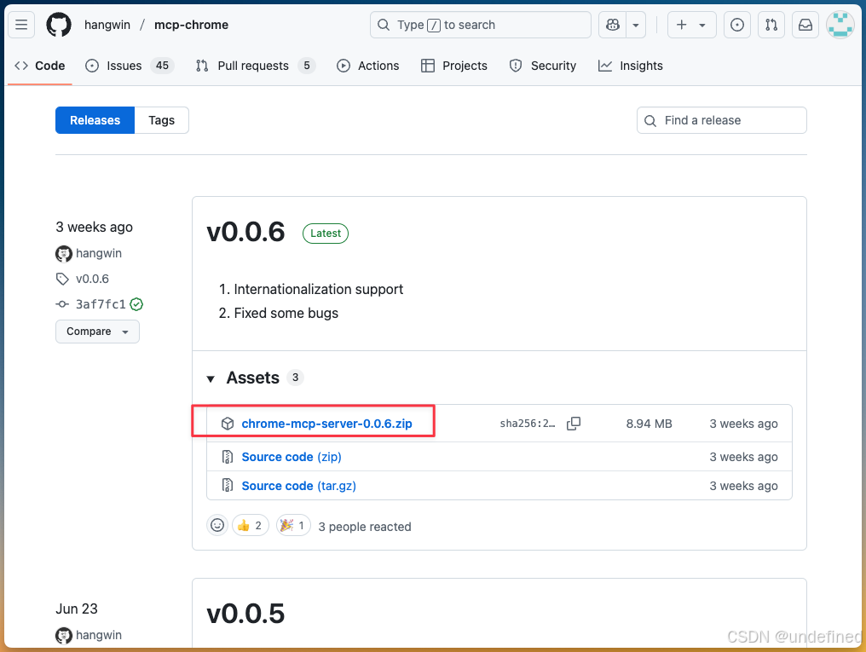
Task: Select the Releases button
Action: (95, 120)
